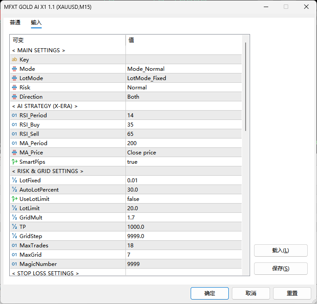Click the enum icon beside MA_Price
This screenshot has width=317, height=304.
click(14, 153)
